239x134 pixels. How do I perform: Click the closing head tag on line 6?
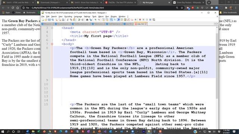[x=69, y=40]
